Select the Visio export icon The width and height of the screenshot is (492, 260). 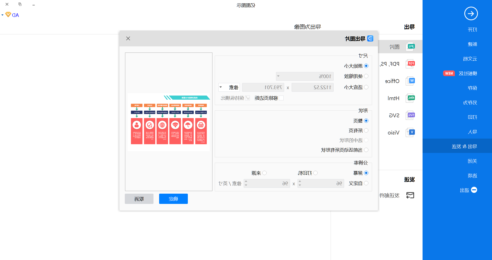point(410,132)
